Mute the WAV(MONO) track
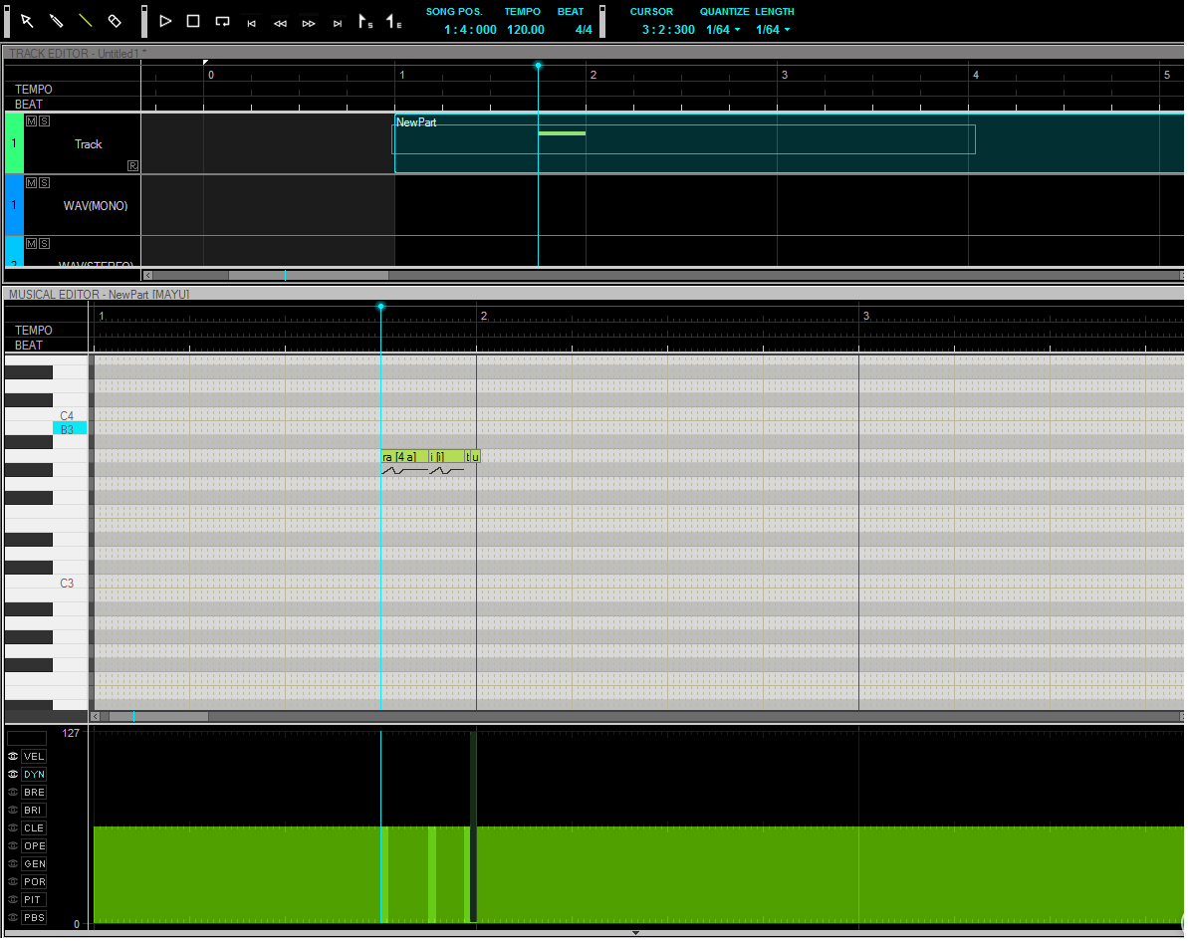 click(x=31, y=182)
